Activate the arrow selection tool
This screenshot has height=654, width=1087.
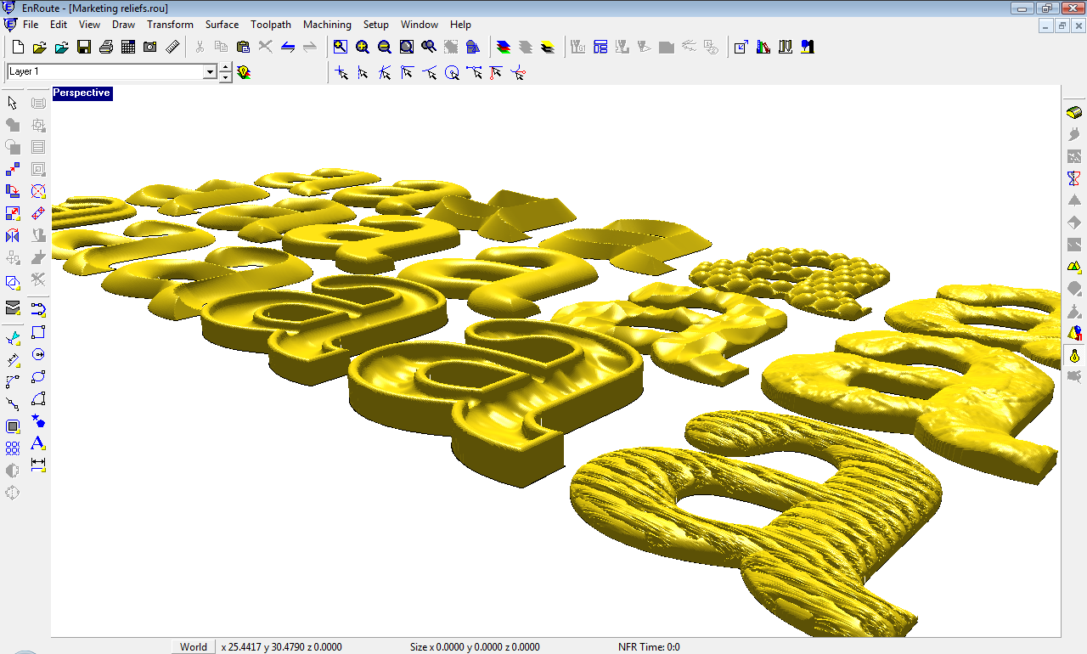[x=12, y=102]
